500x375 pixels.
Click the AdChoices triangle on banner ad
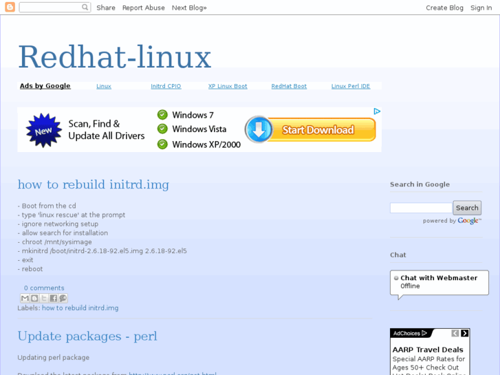[x=377, y=111]
